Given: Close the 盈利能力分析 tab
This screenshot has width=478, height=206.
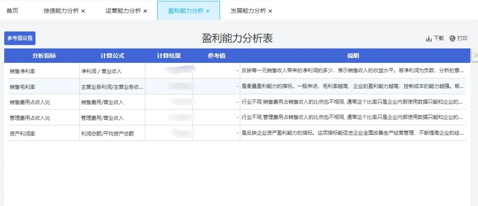Looking at the screenshot, I should [208, 11].
